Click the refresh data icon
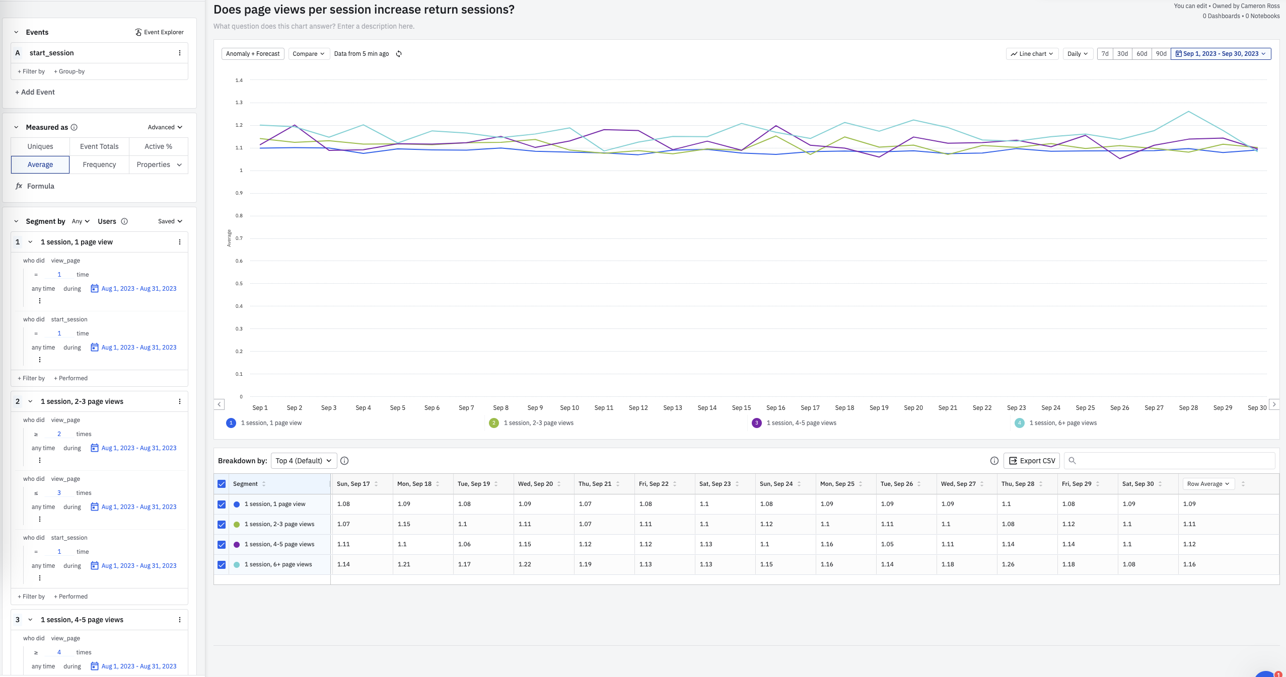The width and height of the screenshot is (1286, 677). 399,54
